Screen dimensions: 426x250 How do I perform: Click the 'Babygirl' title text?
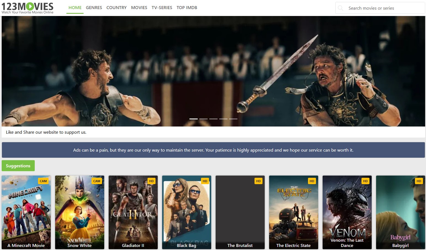pos(401,245)
